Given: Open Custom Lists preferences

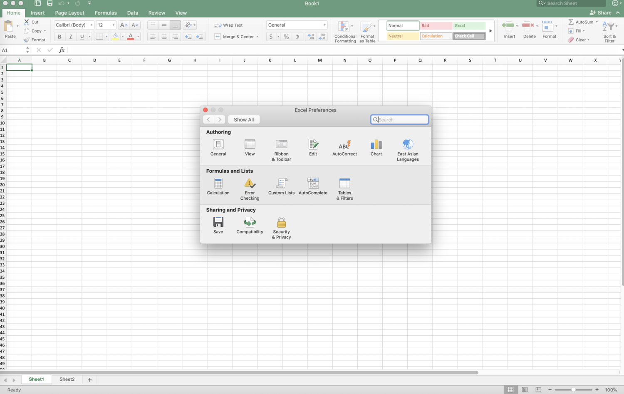Looking at the screenshot, I should (281, 186).
